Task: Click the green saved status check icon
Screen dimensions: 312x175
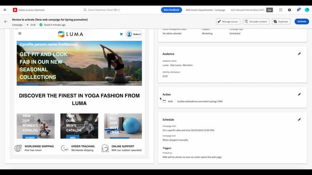Action: (41, 25)
